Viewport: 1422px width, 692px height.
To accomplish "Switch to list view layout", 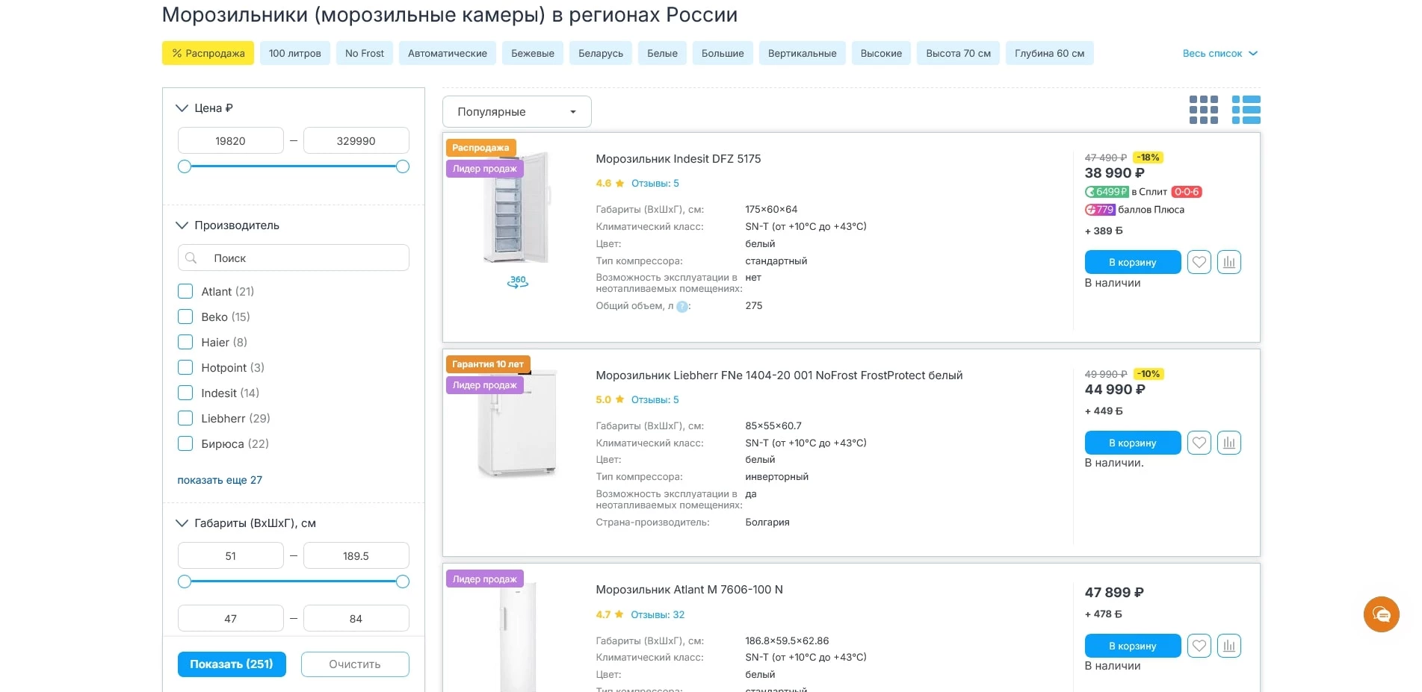I will pyautogui.click(x=1246, y=109).
